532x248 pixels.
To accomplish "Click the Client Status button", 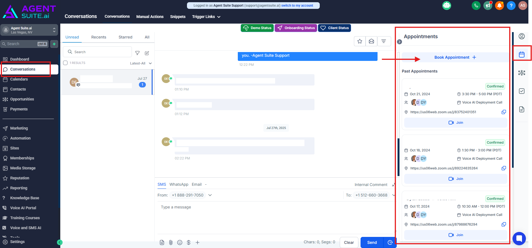I will [334, 28].
